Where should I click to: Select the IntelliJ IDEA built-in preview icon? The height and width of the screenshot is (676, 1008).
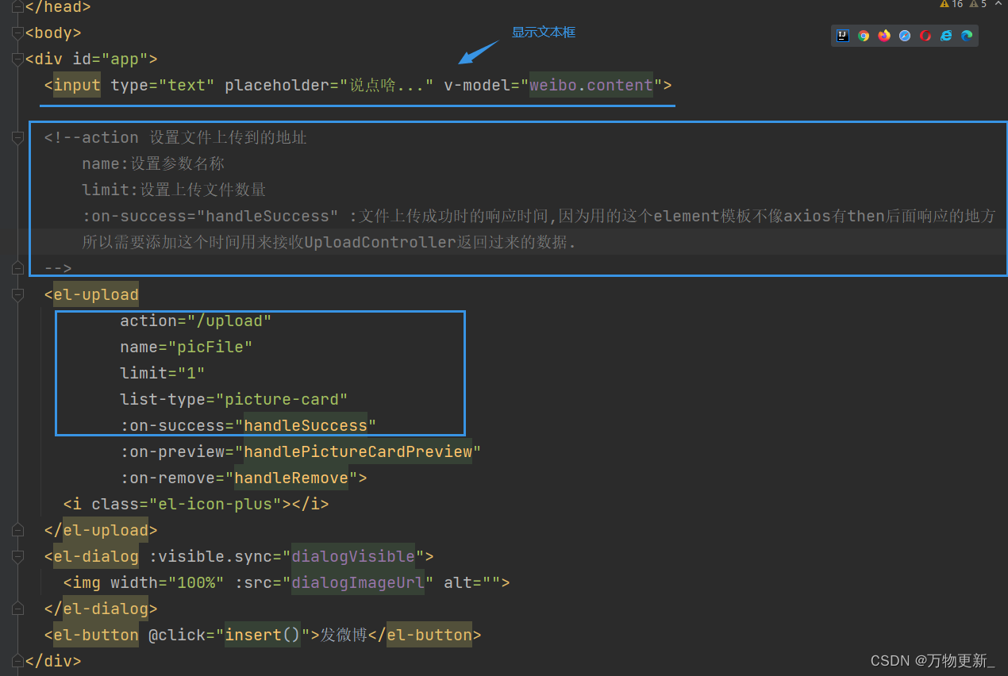[843, 35]
